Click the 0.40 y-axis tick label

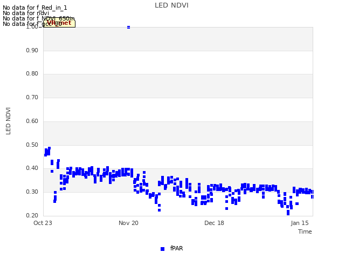(32, 168)
